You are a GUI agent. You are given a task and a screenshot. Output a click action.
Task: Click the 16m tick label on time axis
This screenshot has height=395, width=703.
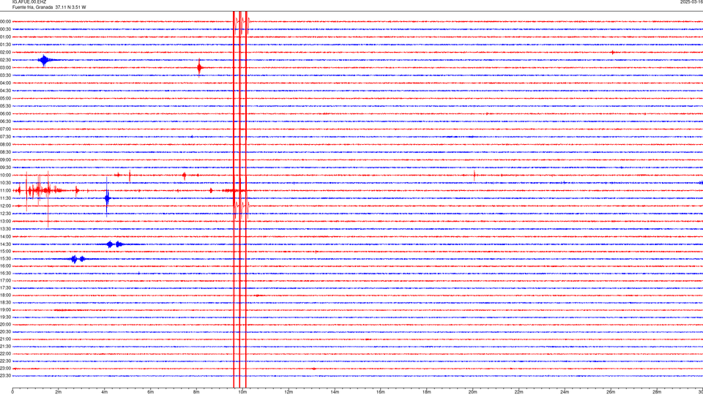(381, 392)
